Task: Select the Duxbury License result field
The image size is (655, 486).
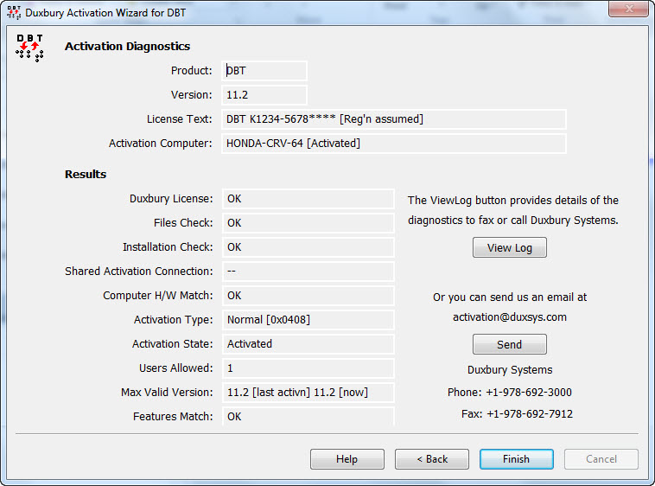Action: 308,199
